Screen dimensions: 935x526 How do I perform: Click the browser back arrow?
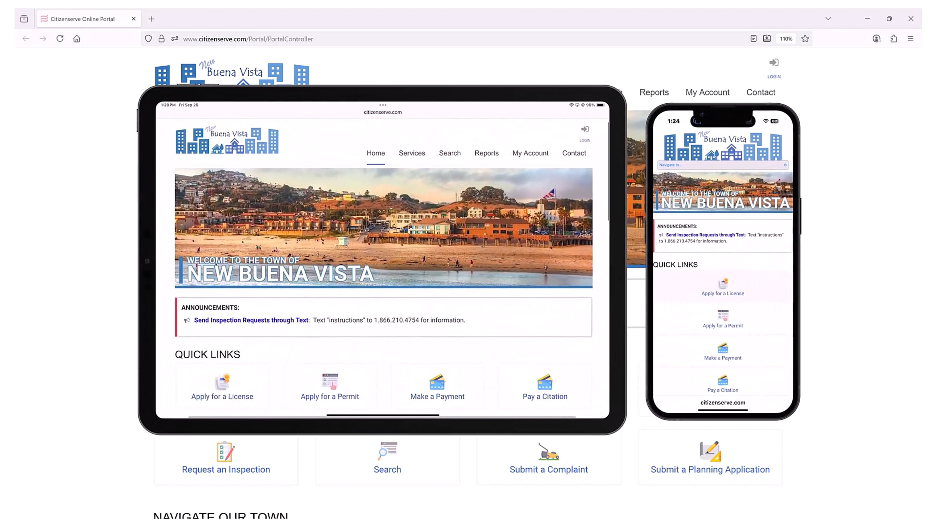(x=26, y=39)
